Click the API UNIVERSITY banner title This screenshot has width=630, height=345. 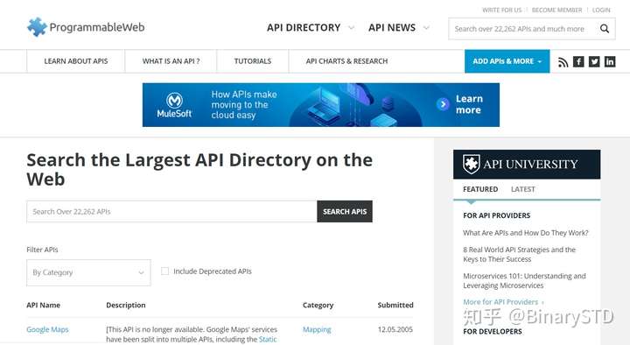[530, 164]
